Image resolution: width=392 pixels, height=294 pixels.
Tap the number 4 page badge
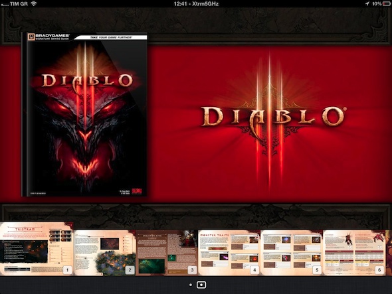coord(254,270)
